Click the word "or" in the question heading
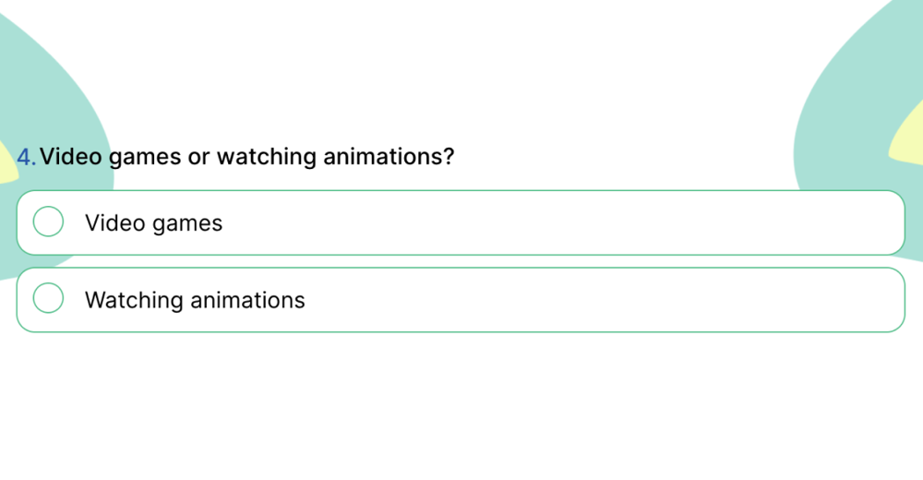 coord(198,156)
